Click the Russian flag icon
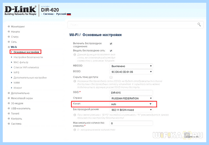 coord(69,14)
